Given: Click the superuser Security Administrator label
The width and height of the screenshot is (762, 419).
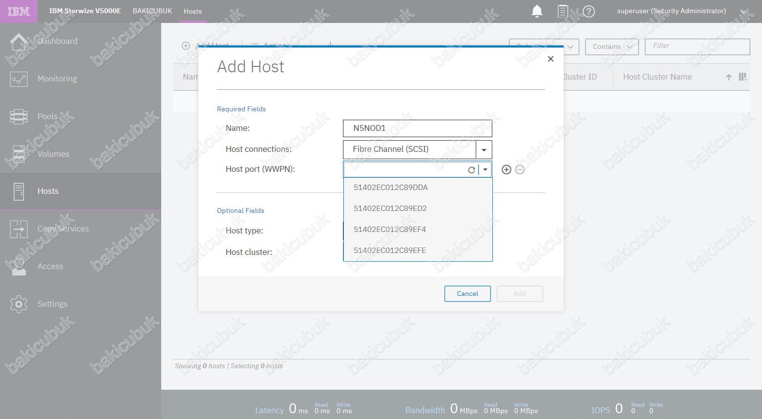Looking at the screenshot, I should click(x=671, y=11).
